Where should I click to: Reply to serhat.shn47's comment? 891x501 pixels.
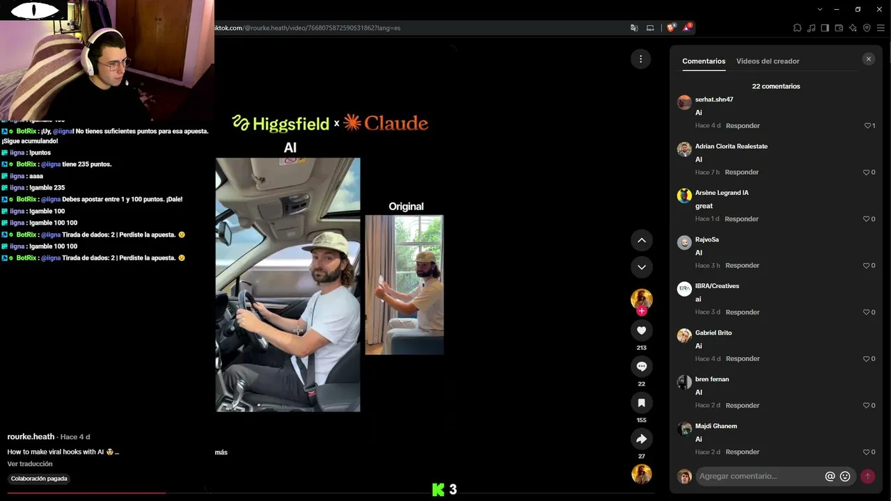pyautogui.click(x=743, y=126)
